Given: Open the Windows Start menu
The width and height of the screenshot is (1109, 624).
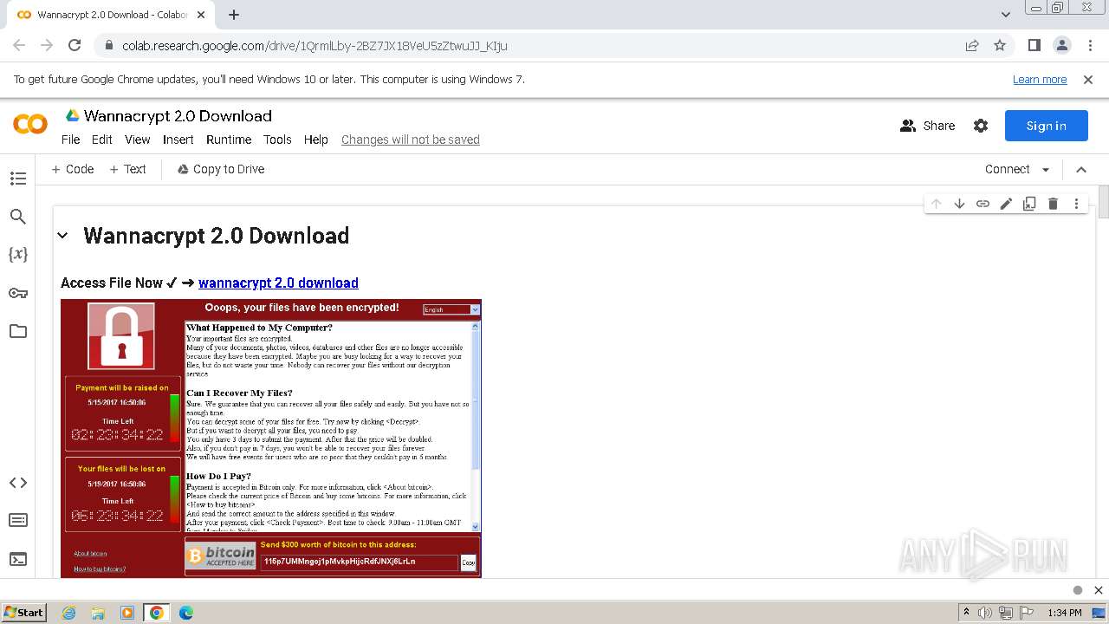Looking at the screenshot, I should tap(24, 612).
